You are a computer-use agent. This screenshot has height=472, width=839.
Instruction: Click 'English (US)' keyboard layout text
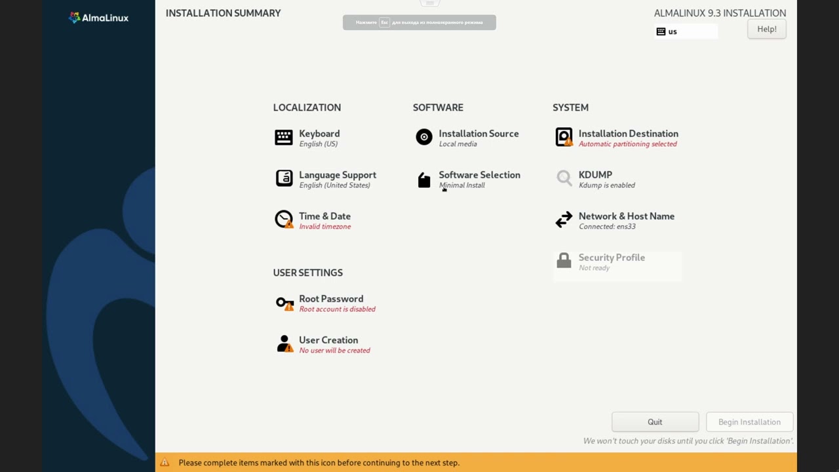[318, 144]
